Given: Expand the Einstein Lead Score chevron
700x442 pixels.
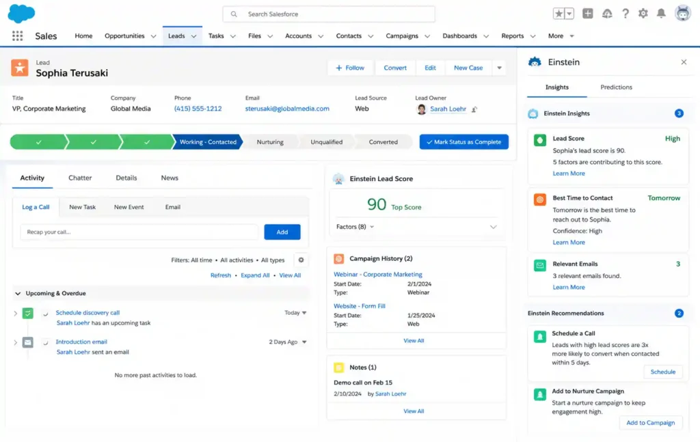Looking at the screenshot, I should [x=493, y=227].
